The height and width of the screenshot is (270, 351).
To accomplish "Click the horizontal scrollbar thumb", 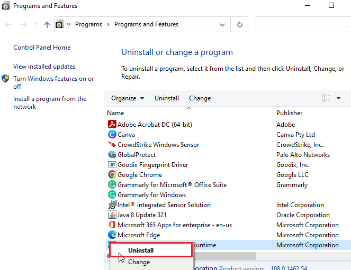I will coord(224,256).
